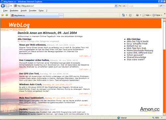Open the Den Computer sicher halten entry
The image size is (166, 120).
click(34, 60)
